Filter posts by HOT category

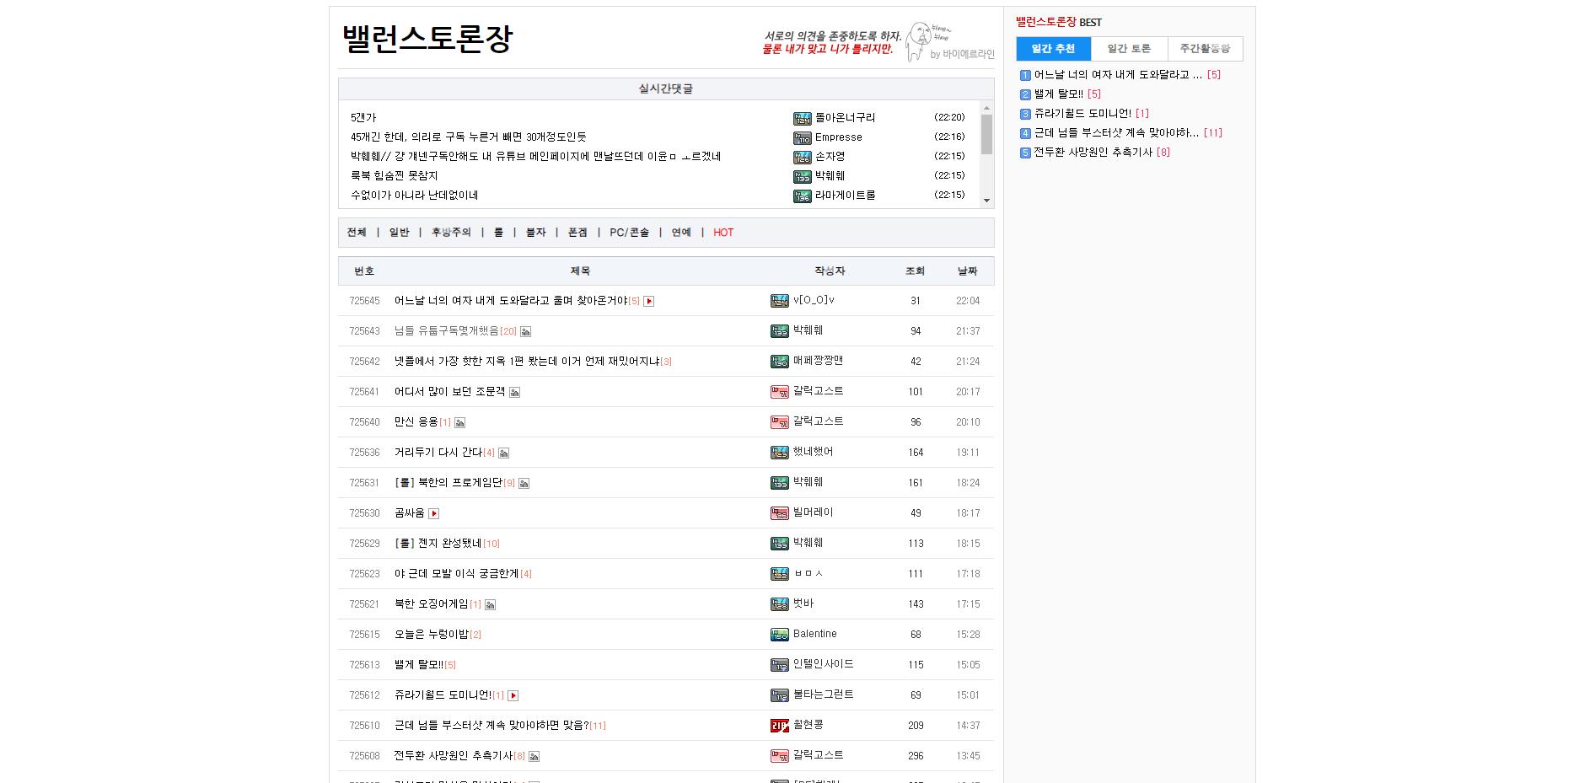(x=723, y=233)
